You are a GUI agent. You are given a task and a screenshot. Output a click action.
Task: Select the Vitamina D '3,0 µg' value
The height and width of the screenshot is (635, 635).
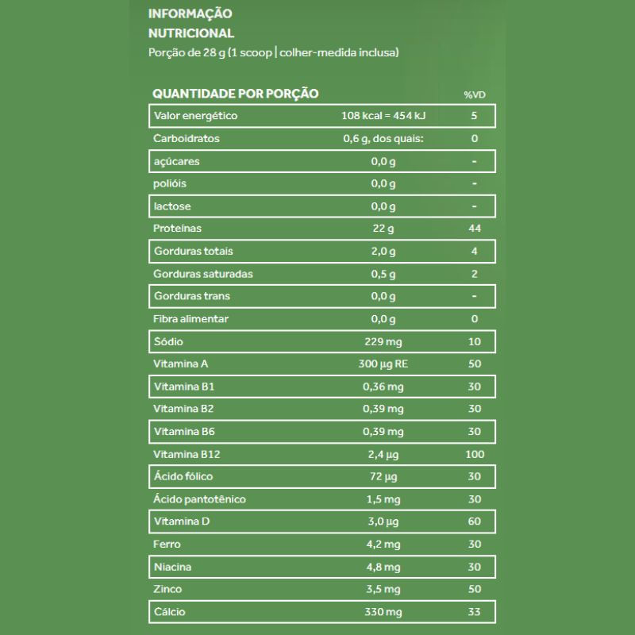(383, 521)
